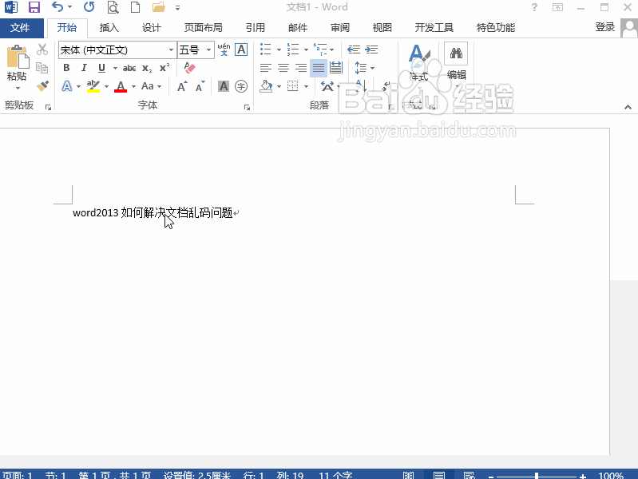Open the Styles gallery (样式)

pos(419,63)
